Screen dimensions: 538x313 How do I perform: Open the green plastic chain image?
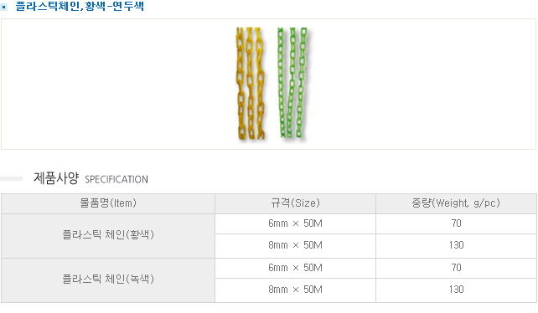click(x=292, y=83)
